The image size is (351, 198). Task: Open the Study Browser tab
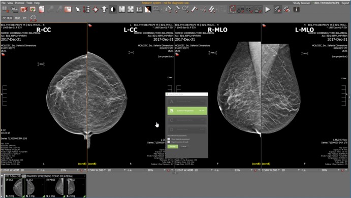(302, 3)
